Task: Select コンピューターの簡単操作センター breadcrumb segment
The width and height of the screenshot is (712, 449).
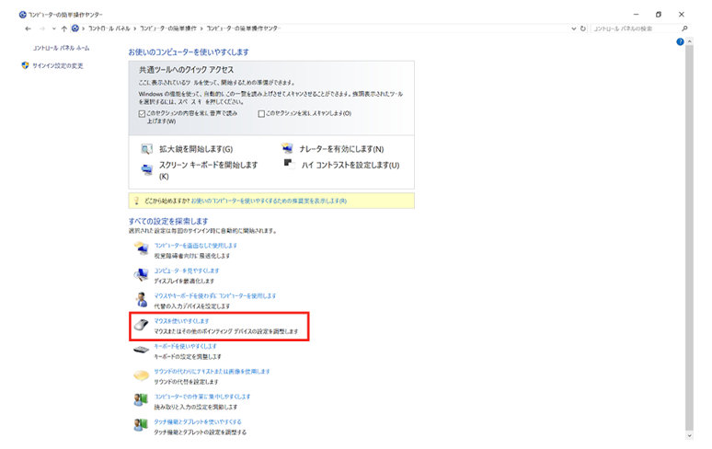Action: coord(244,29)
